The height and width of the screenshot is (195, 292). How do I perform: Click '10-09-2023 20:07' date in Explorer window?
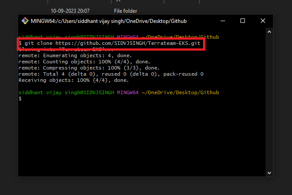70,11
